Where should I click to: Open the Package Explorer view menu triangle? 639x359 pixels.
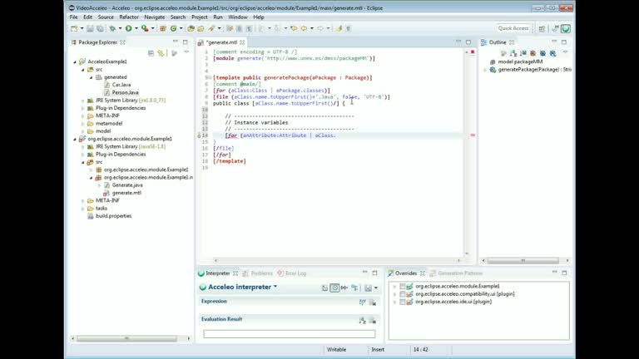[x=186, y=52]
